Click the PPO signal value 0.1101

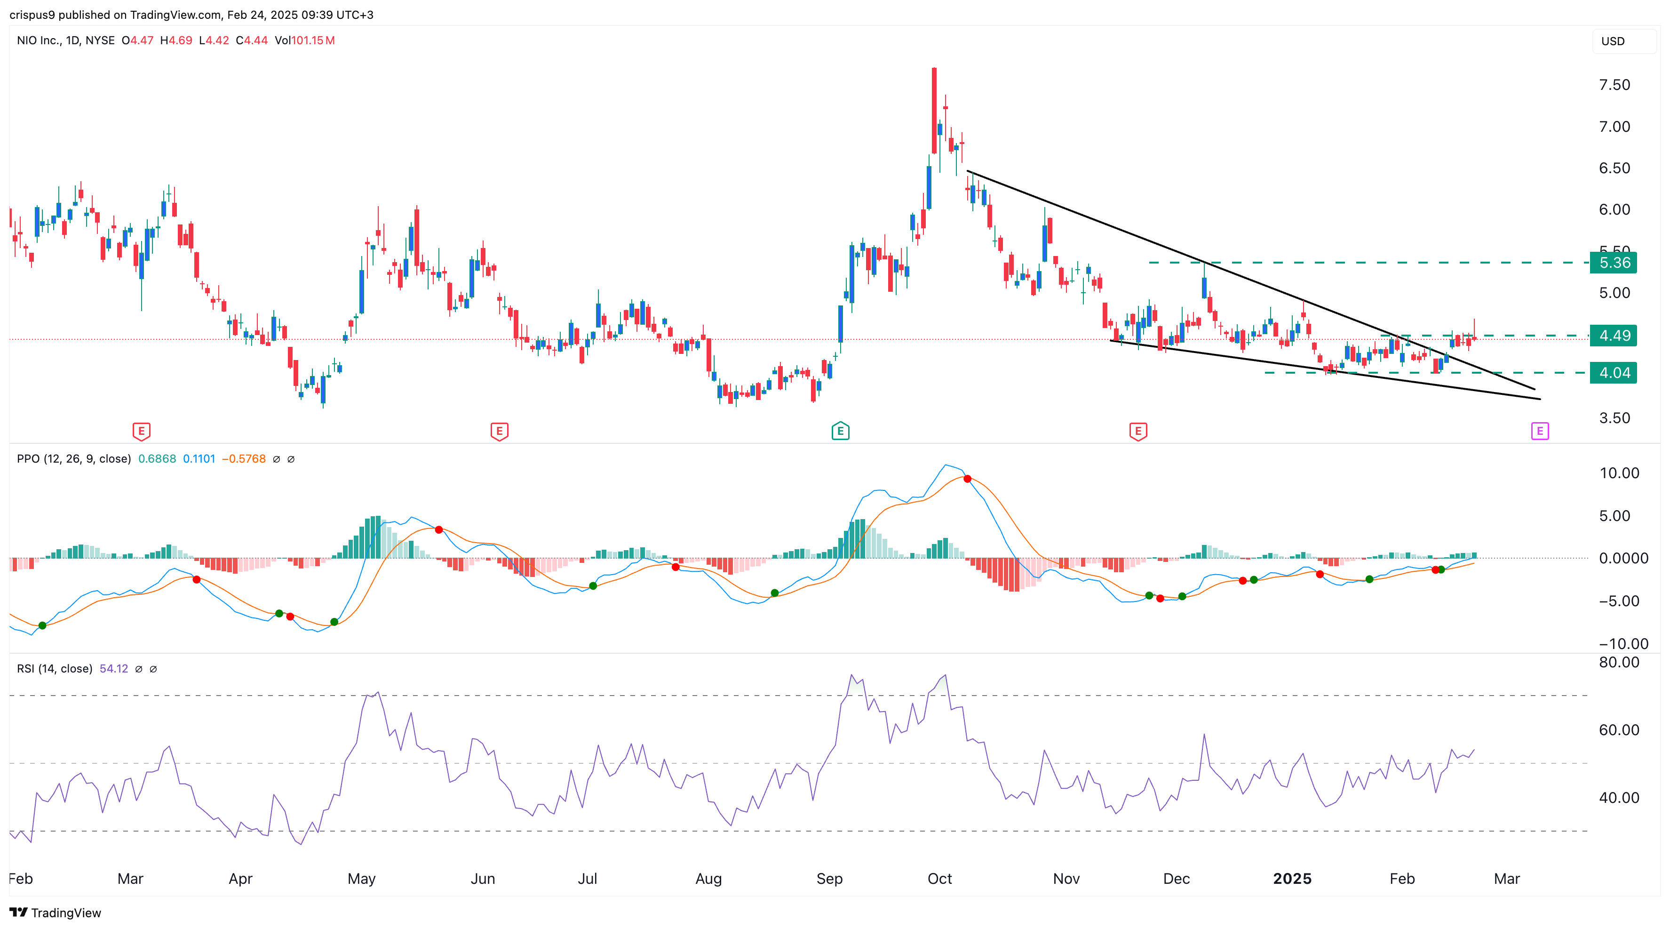click(199, 459)
